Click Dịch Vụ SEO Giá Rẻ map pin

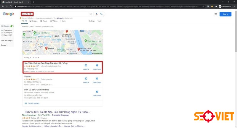[x=67, y=31]
